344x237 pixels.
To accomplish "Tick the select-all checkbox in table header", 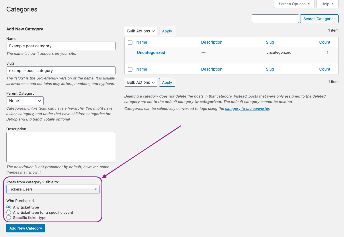I will click(130, 42).
